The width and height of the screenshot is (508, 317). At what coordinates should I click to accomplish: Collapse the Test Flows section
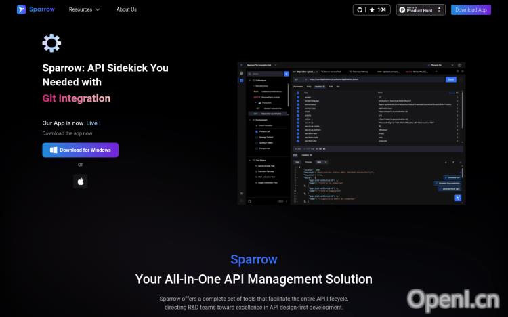[x=249, y=160]
